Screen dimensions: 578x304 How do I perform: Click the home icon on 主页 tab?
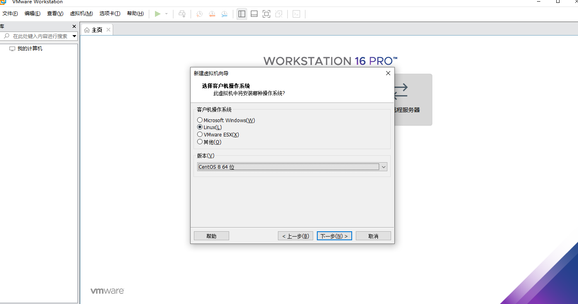tap(87, 30)
